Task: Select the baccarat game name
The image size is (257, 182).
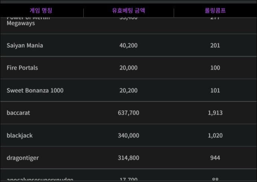Action: (18, 113)
